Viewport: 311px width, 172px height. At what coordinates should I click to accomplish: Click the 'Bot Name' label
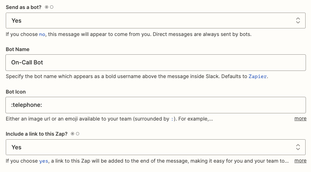[x=18, y=49]
